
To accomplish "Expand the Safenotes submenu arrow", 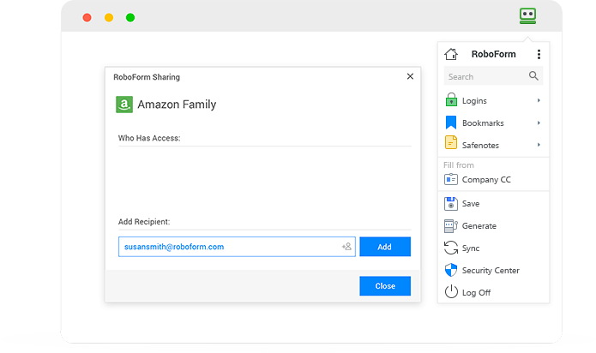I will click(x=539, y=145).
